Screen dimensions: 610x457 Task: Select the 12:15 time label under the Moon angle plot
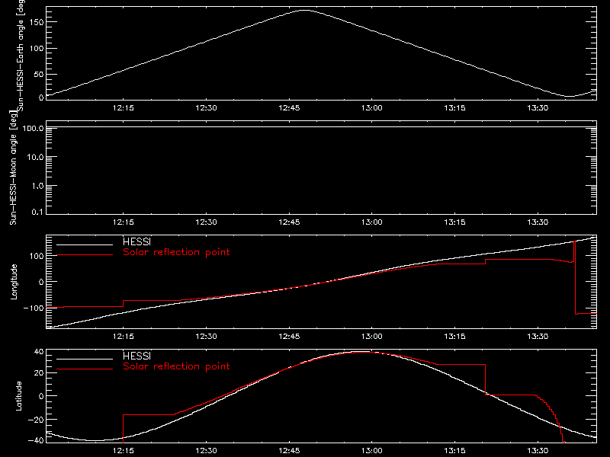click(x=124, y=222)
